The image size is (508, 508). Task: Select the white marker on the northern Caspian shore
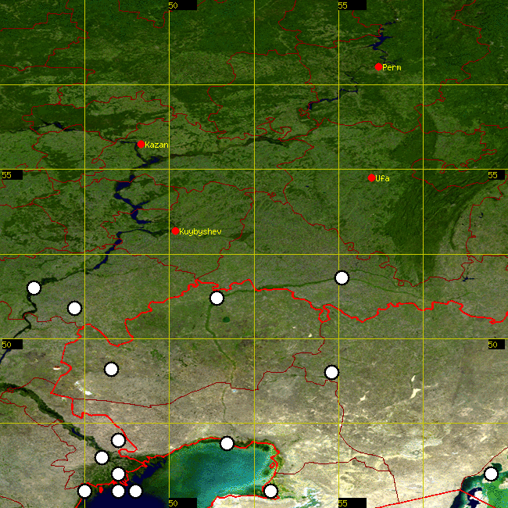pyautogui.click(x=227, y=443)
